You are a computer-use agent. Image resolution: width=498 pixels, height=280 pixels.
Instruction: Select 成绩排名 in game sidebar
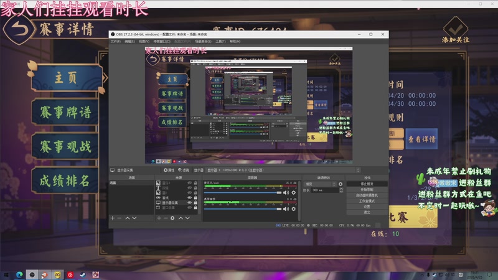[x=65, y=181]
